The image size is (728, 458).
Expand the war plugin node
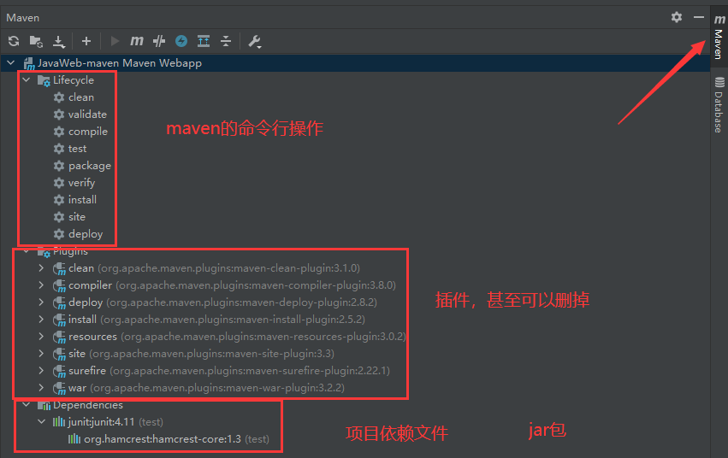[41, 388]
